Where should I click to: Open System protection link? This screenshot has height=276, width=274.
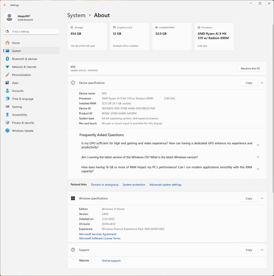tap(134, 185)
